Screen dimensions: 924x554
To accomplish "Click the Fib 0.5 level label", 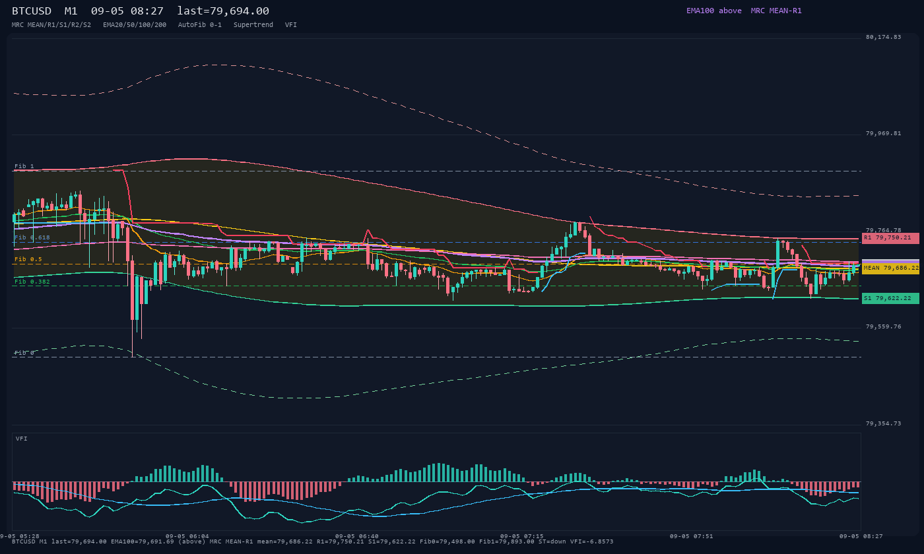I will click(x=28, y=259).
